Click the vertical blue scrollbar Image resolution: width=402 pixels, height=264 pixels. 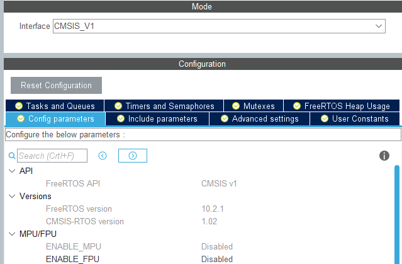click(x=397, y=214)
